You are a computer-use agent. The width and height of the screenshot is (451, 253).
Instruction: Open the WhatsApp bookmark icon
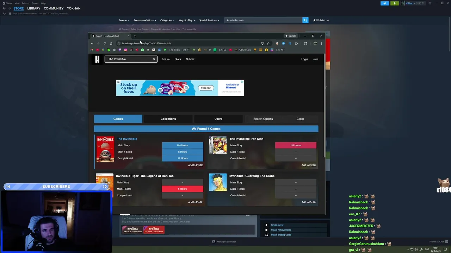coord(142,50)
